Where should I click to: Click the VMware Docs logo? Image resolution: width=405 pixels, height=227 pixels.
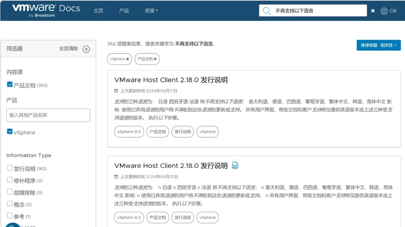pos(46,10)
